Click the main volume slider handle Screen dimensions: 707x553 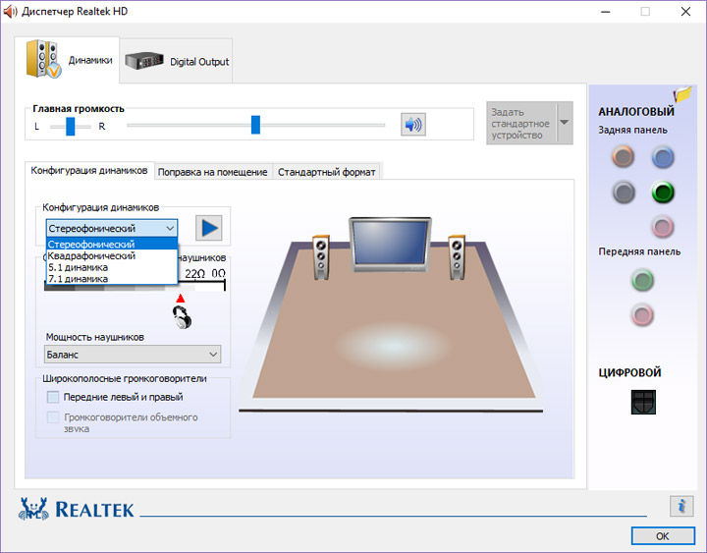click(255, 125)
